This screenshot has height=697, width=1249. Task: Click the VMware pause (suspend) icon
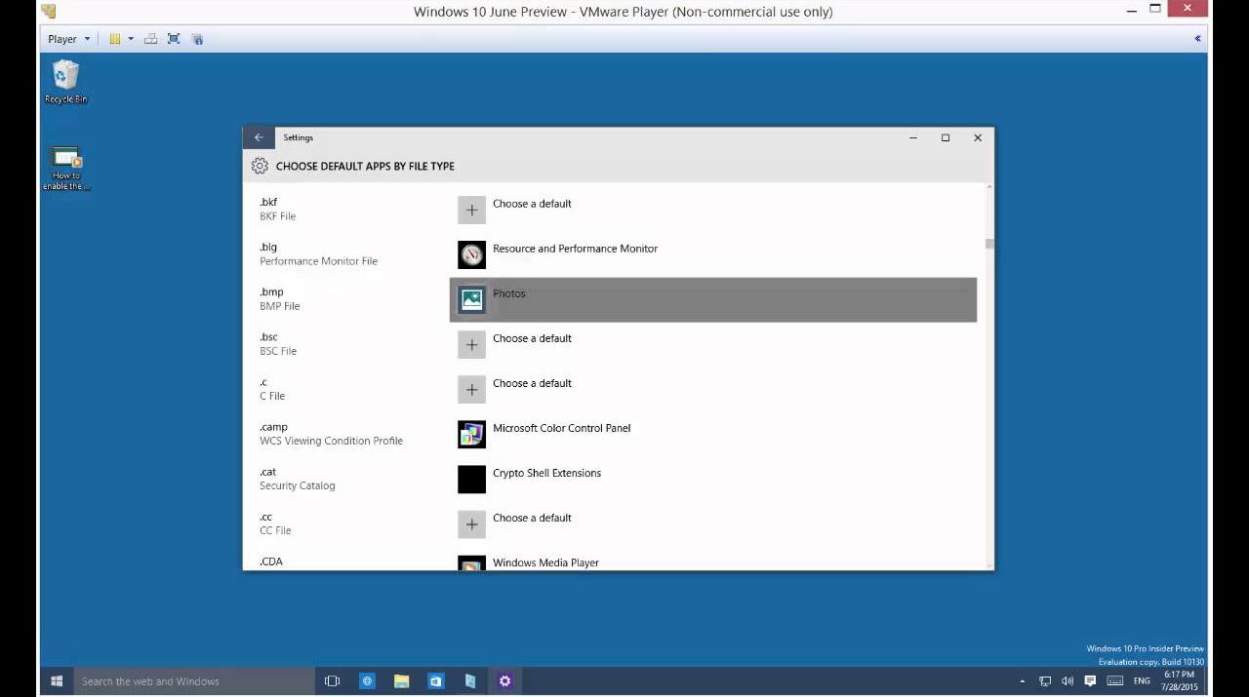114,39
